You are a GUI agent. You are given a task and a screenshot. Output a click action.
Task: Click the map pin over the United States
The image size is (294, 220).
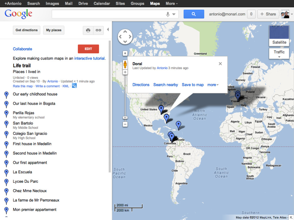(x=161, y=109)
